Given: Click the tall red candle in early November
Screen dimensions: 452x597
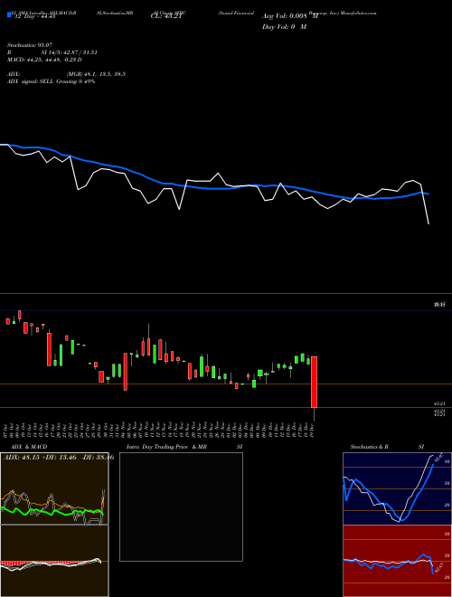Looking at the screenshot, I should coord(125,372).
